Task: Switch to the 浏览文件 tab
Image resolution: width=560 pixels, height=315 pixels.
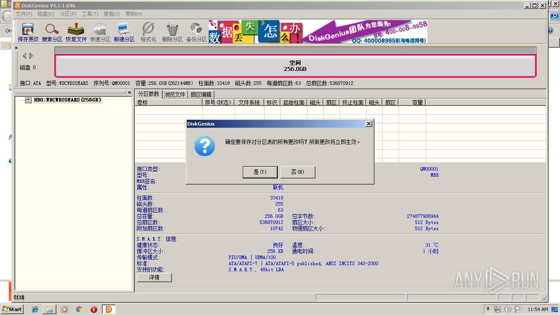Action: (x=175, y=94)
